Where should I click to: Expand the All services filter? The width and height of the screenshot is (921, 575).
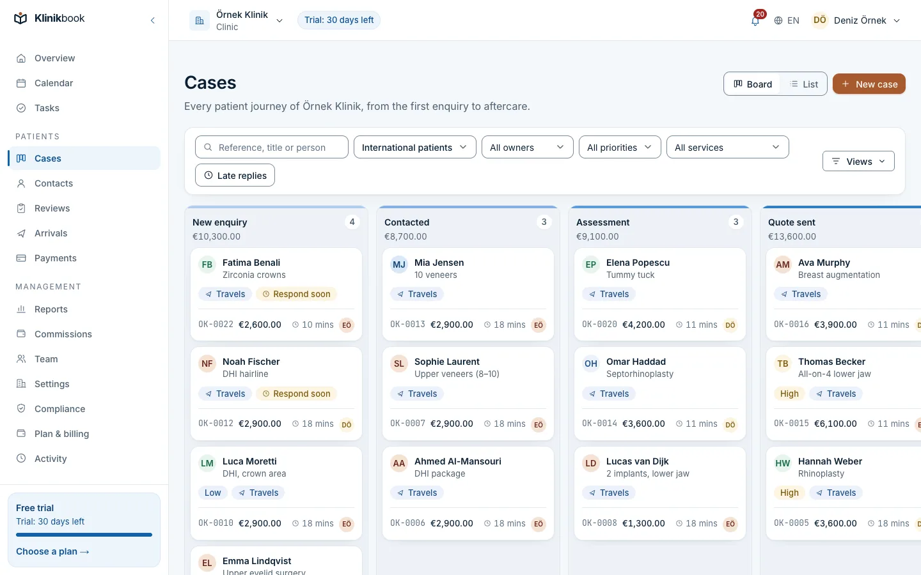point(728,148)
